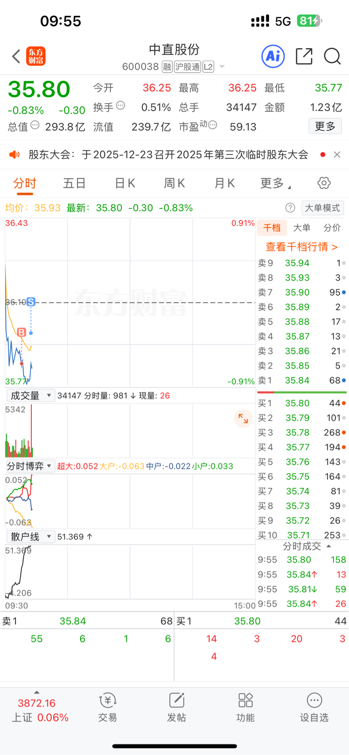Switch to the 分时 chart tab

tap(25, 184)
